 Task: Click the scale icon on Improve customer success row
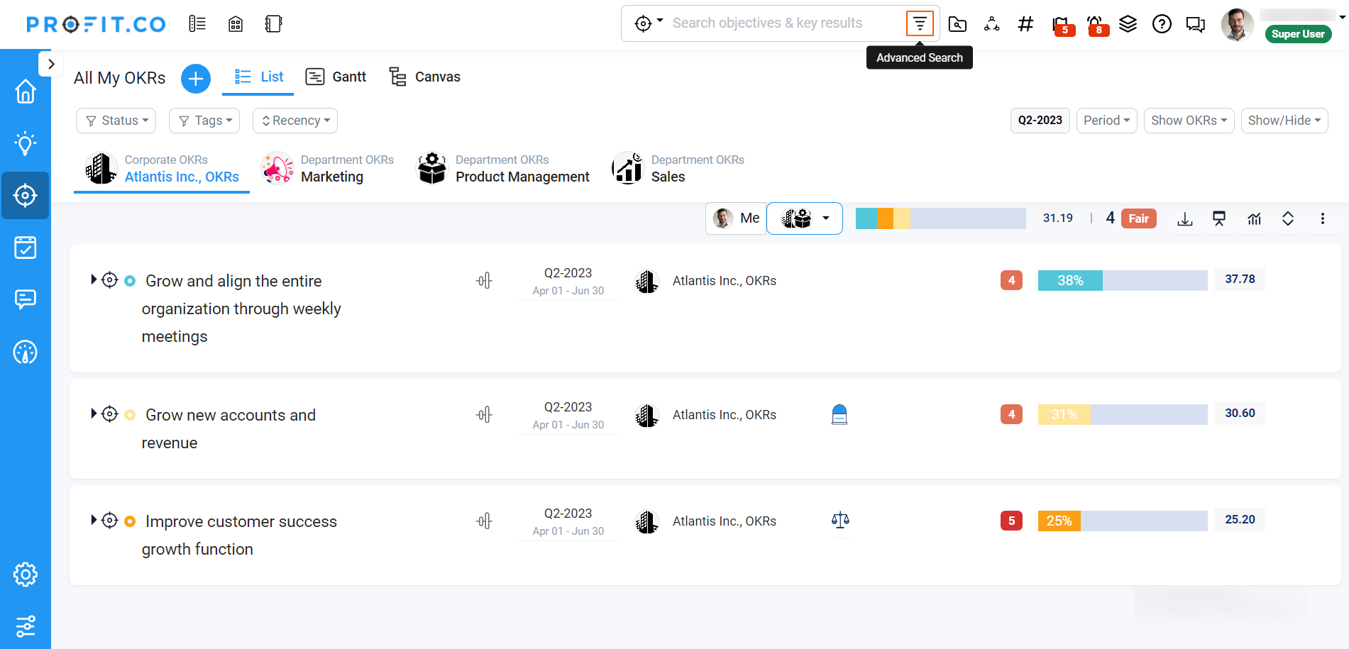840,521
